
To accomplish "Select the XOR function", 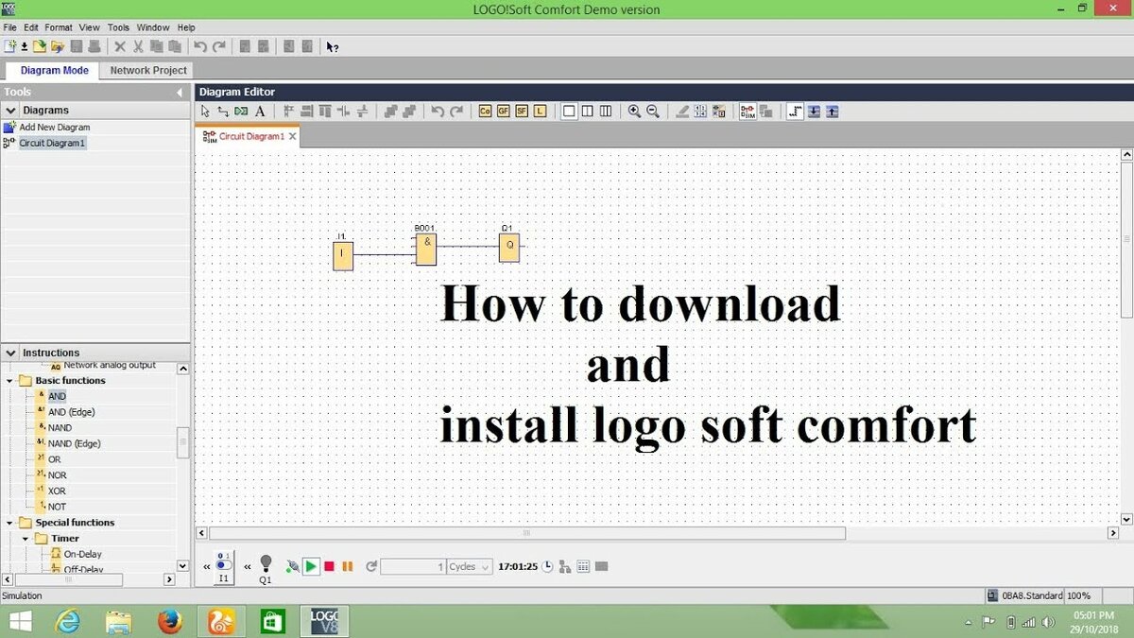I will [57, 491].
